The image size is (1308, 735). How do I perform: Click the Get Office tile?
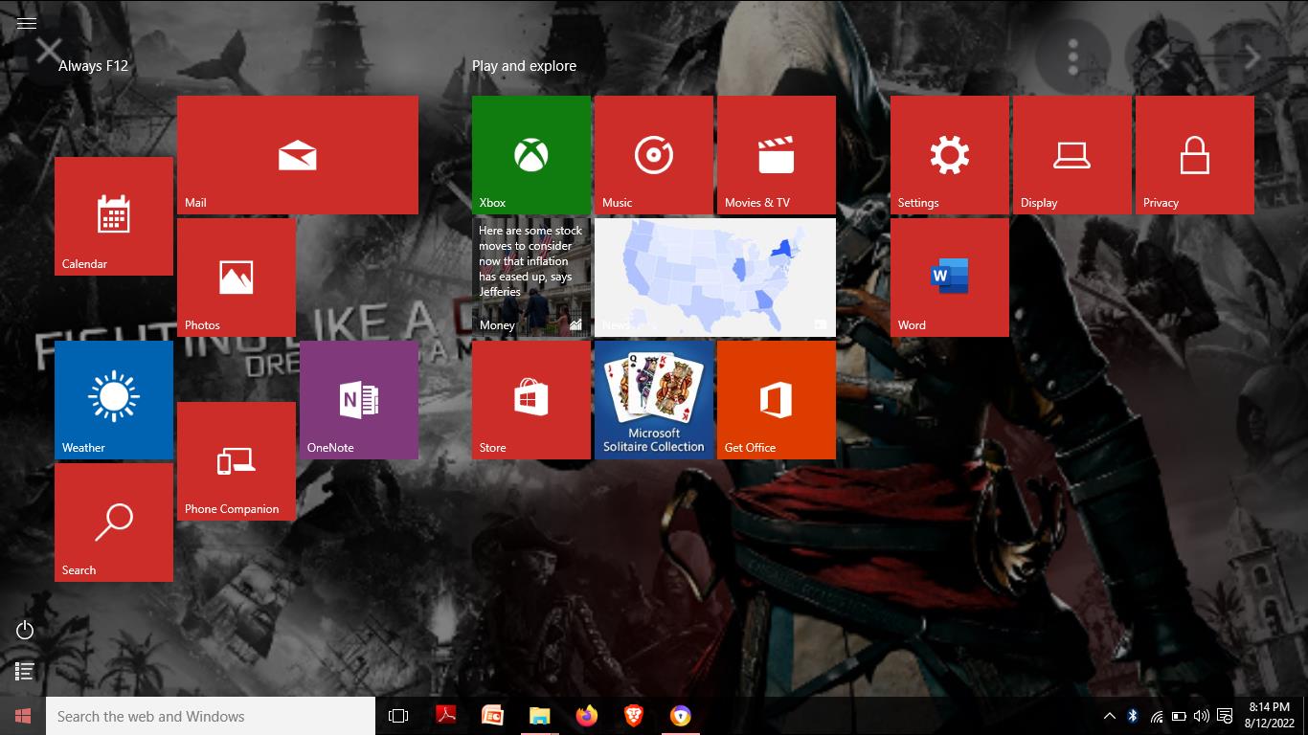[x=777, y=400]
